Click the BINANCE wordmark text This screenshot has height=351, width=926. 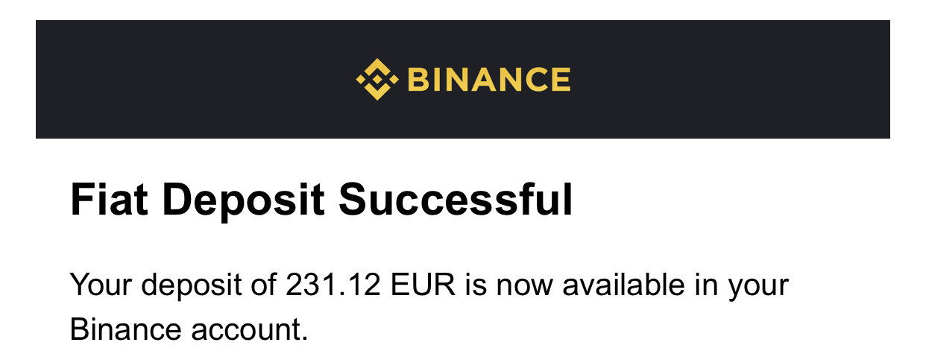[x=490, y=79]
